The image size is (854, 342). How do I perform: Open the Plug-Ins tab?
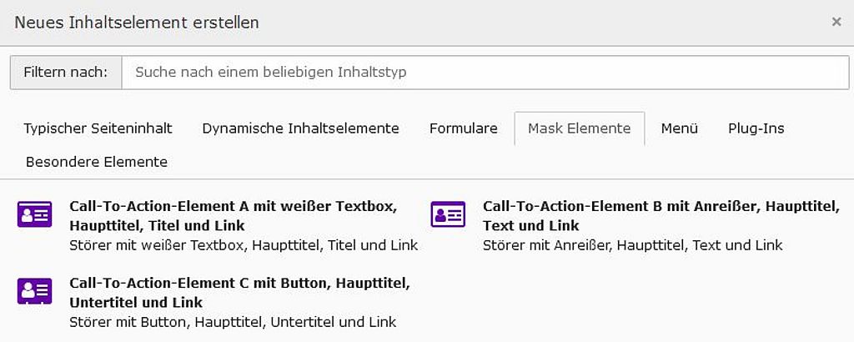pyautogui.click(x=756, y=128)
